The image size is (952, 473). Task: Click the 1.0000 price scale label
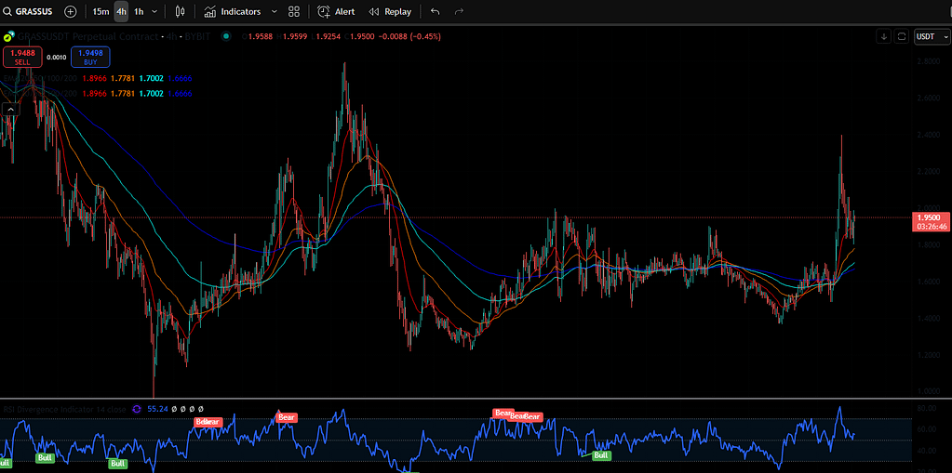point(929,391)
